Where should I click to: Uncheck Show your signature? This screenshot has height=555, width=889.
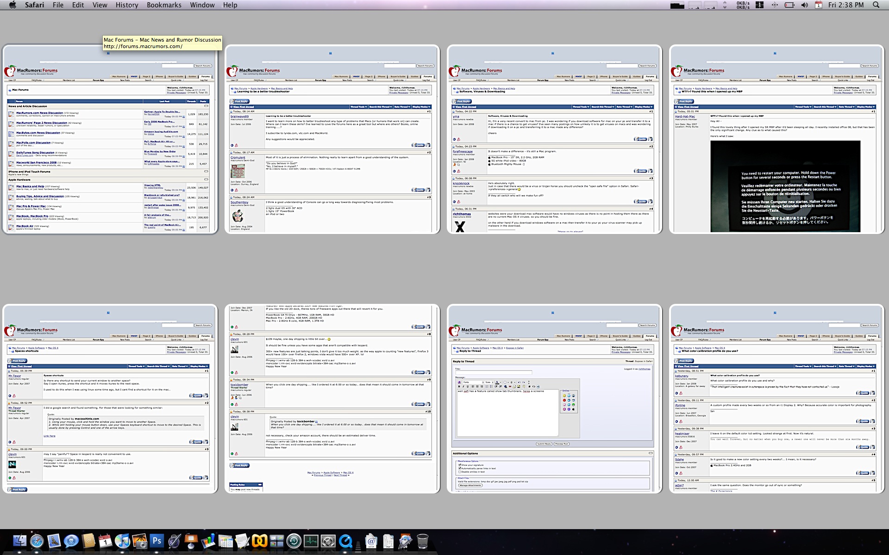click(x=459, y=465)
